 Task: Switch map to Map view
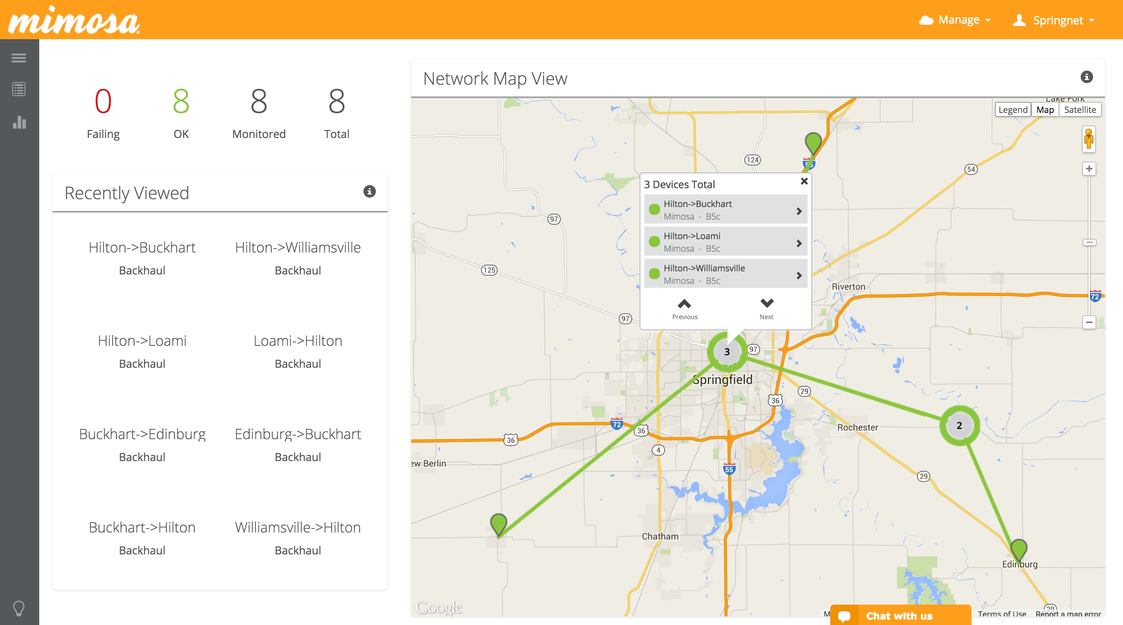click(x=1045, y=110)
